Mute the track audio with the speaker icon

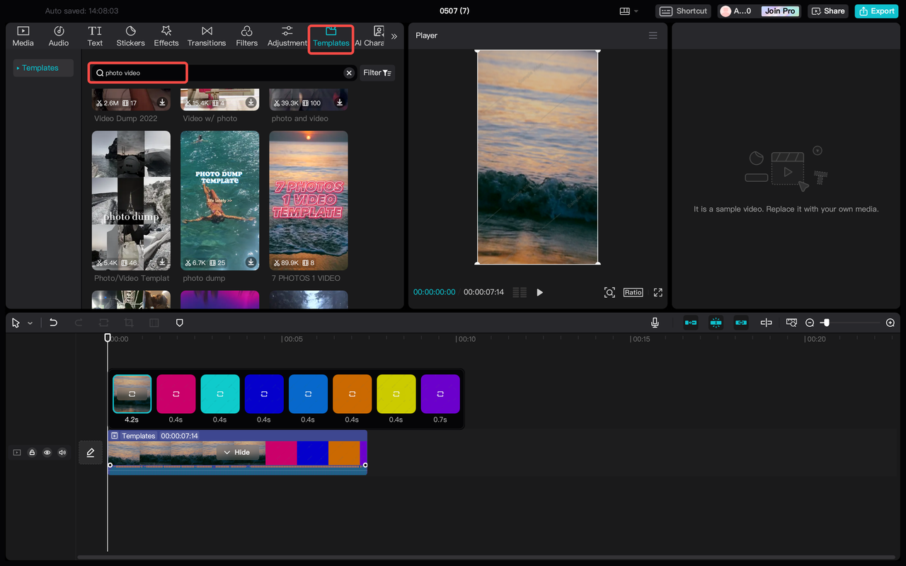pyautogui.click(x=62, y=453)
